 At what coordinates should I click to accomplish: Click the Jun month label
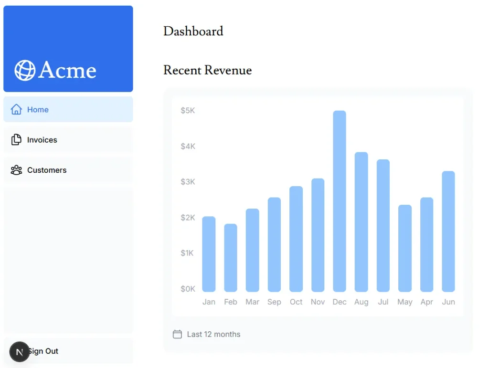click(x=448, y=302)
